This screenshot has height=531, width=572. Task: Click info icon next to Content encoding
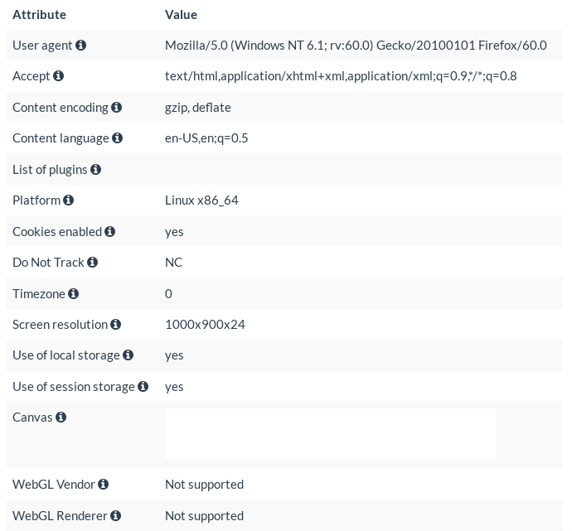116,107
